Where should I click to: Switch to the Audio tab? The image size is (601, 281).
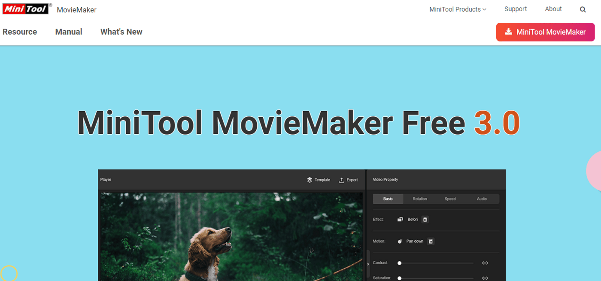tap(481, 199)
